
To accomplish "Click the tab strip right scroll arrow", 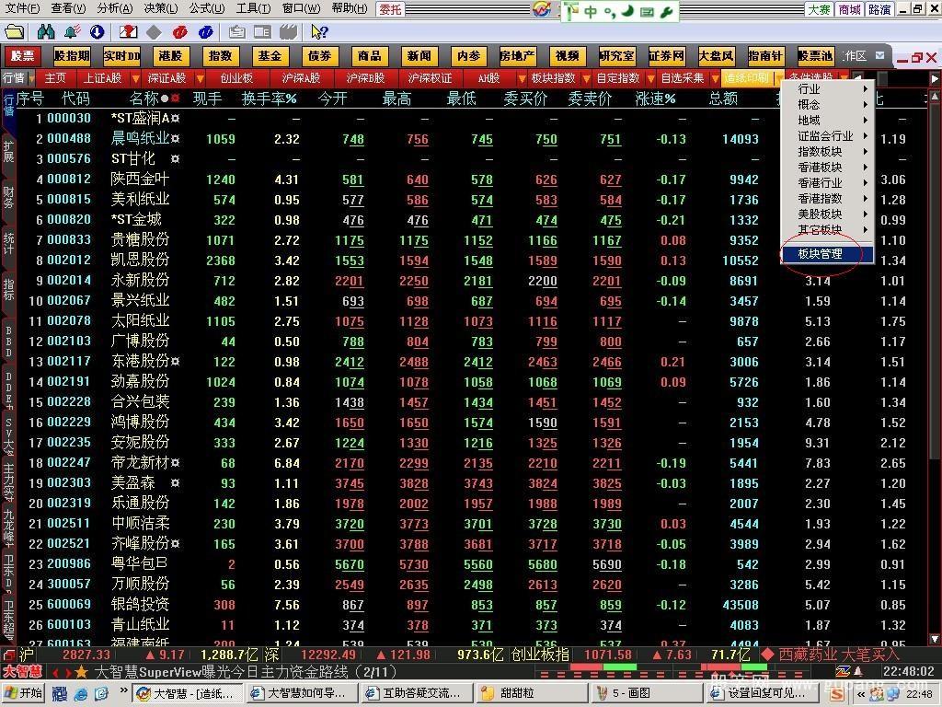I will (x=935, y=79).
